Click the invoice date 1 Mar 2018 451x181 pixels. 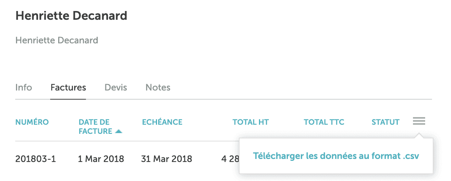pyautogui.click(x=101, y=159)
